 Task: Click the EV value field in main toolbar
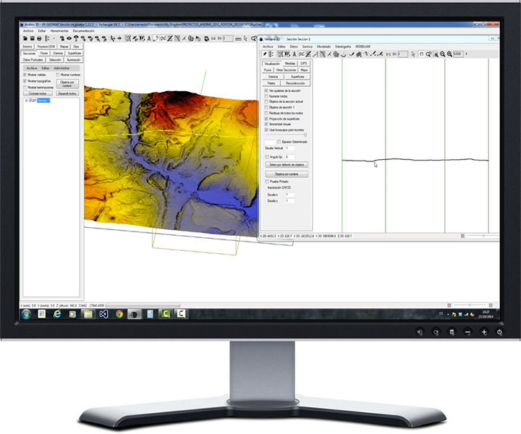tap(228, 38)
